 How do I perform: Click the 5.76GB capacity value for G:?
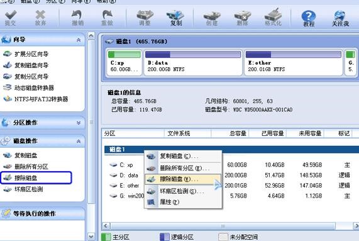coord(238,196)
